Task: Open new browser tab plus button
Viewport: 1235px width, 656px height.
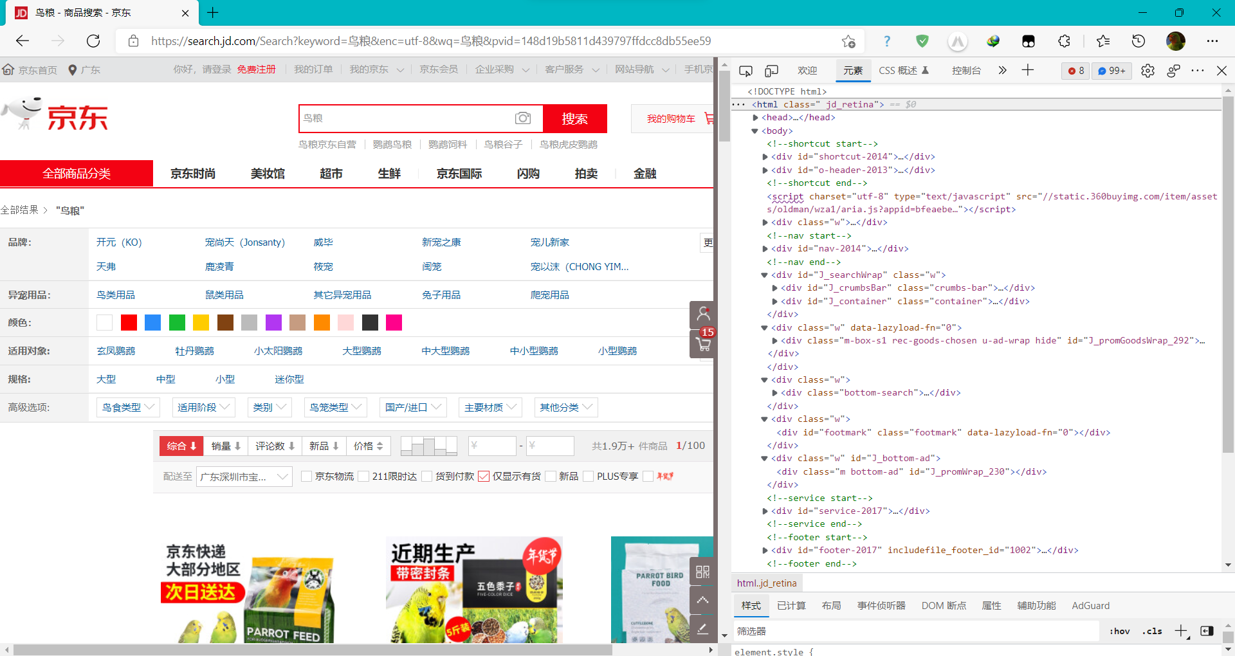Action: pyautogui.click(x=213, y=12)
